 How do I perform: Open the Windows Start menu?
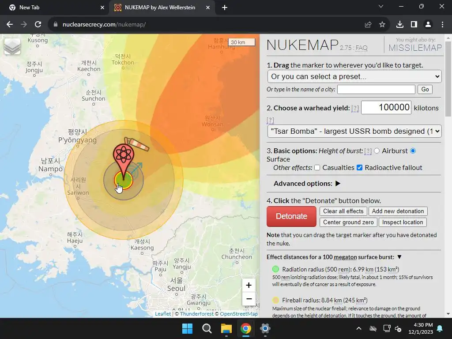(x=187, y=328)
